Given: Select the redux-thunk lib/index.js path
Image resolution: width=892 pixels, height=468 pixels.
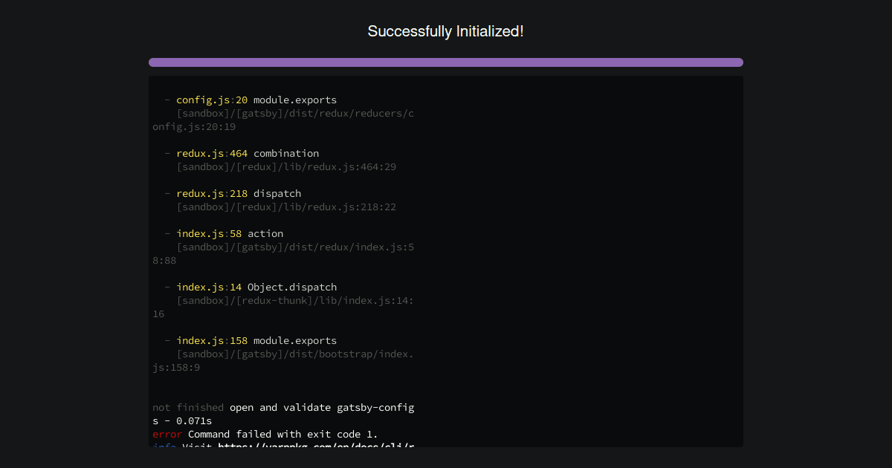Looking at the screenshot, I should click(x=294, y=300).
